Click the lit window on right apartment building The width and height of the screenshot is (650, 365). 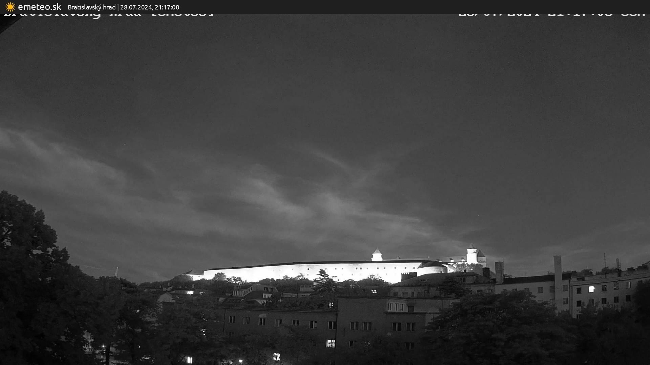coord(591,289)
